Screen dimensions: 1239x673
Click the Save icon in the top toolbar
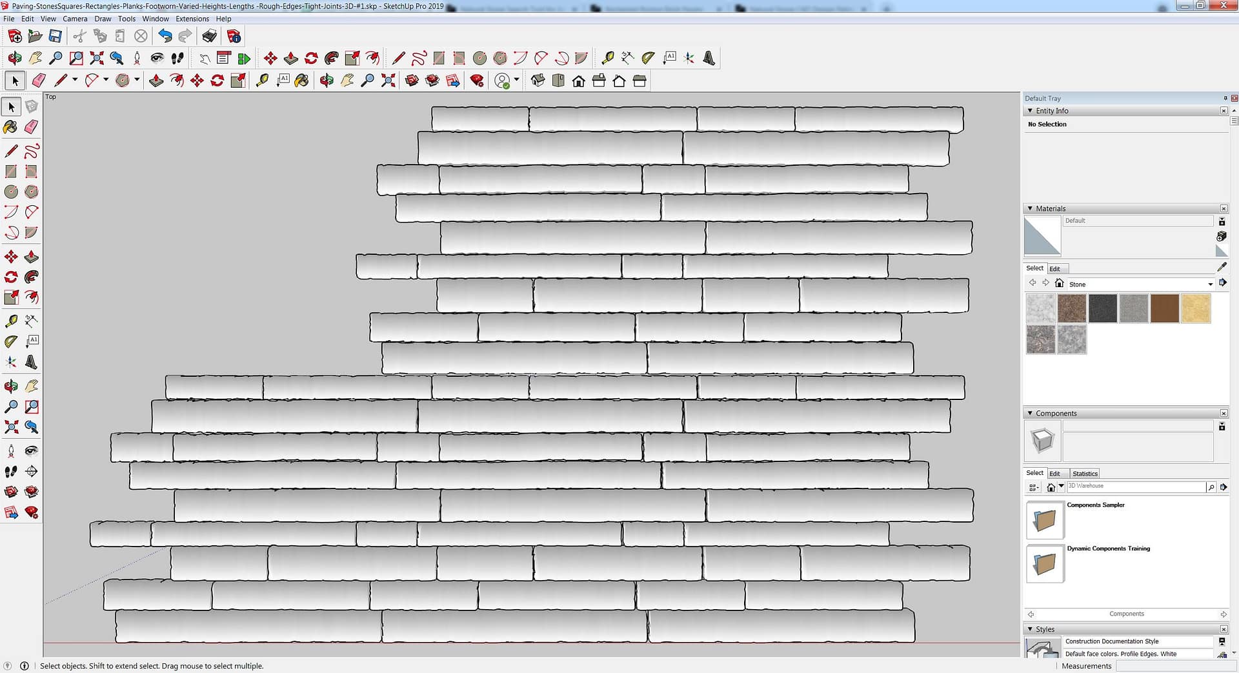55,36
